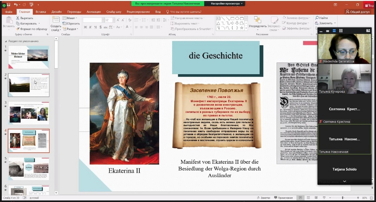This screenshot has height=202, width=376.
Task: Toggle Underline (Ч) formatting
Action: click(x=95, y=27)
